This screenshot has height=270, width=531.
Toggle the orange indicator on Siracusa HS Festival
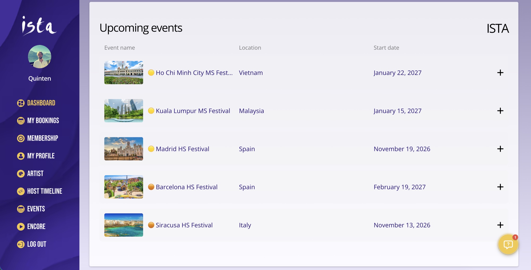click(x=151, y=225)
